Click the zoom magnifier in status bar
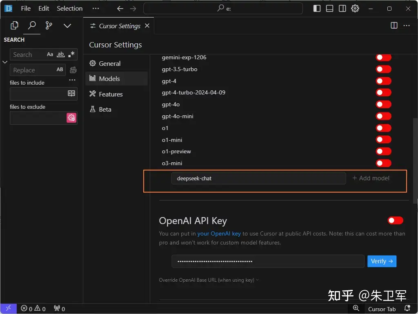This screenshot has width=418, height=314. 356,308
